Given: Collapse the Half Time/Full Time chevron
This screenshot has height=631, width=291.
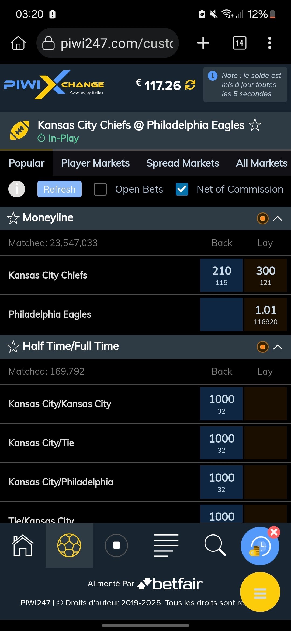Looking at the screenshot, I should 278,347.
